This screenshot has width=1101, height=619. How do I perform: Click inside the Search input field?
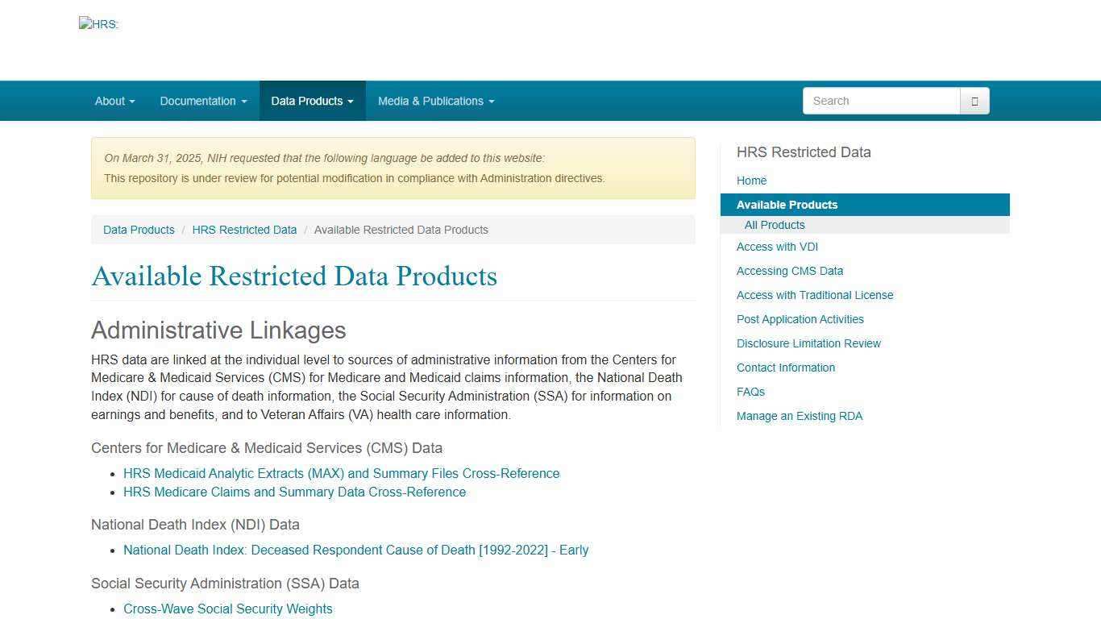click(879, 101)
